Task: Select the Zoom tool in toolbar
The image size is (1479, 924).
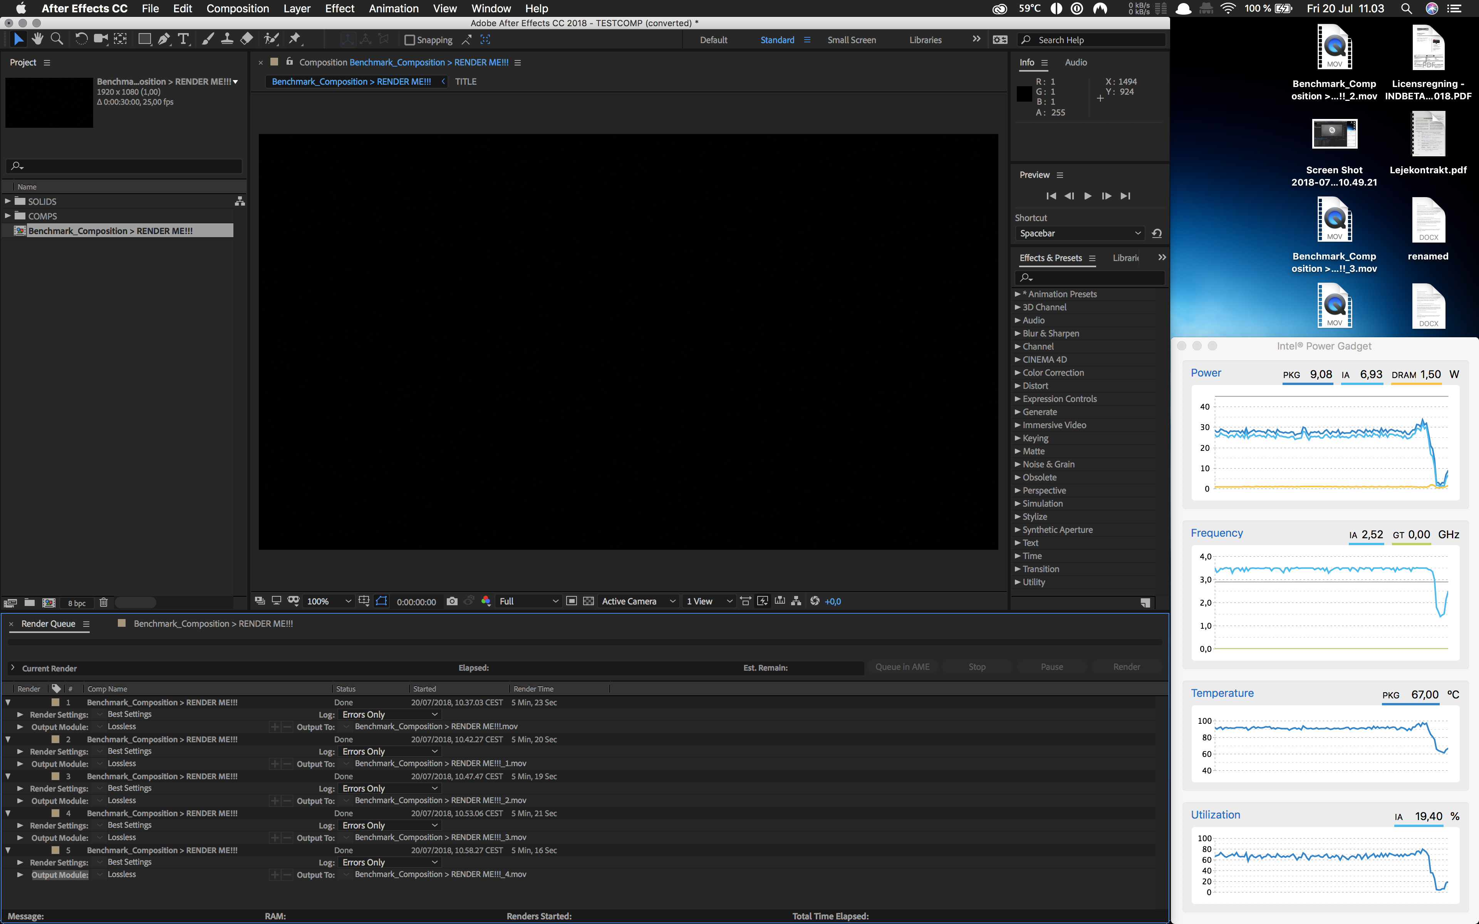Action: tap(57, 39)
